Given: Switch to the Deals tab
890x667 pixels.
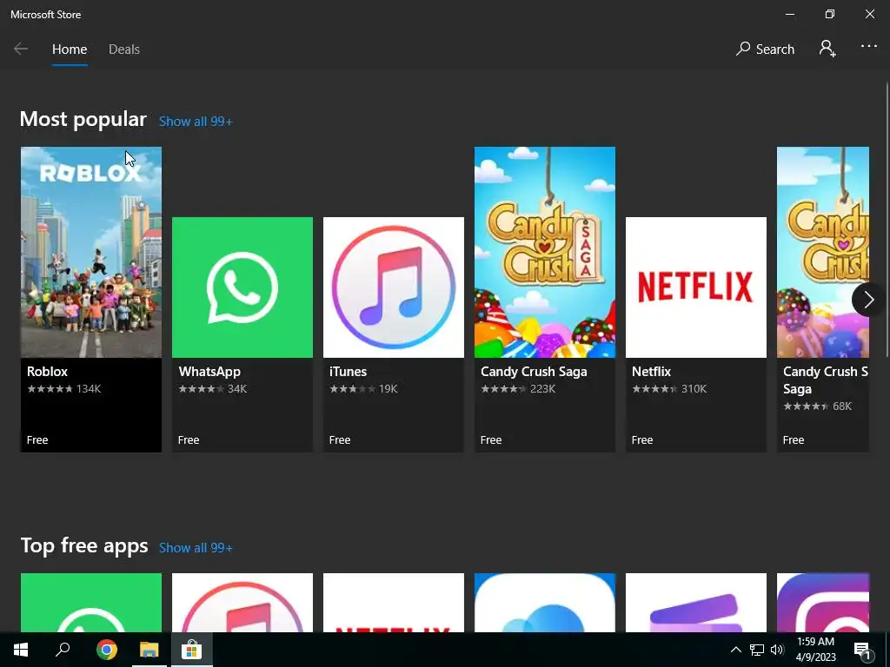Looking at the screenshot, I should pos(124,50).
